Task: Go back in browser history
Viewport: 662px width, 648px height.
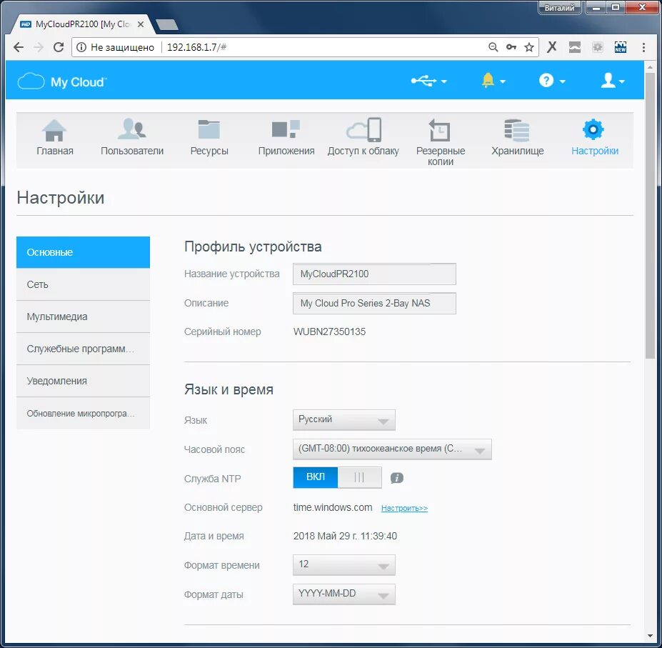Action: pos(19,47)
